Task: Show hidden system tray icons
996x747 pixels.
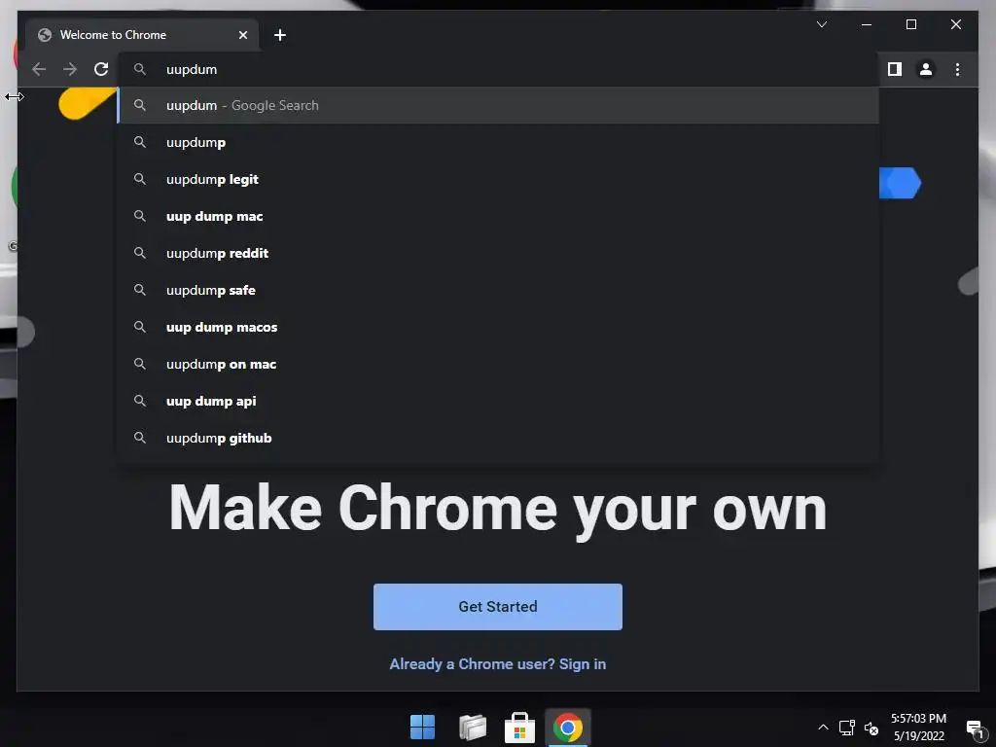Action: [x=823, y=728]
